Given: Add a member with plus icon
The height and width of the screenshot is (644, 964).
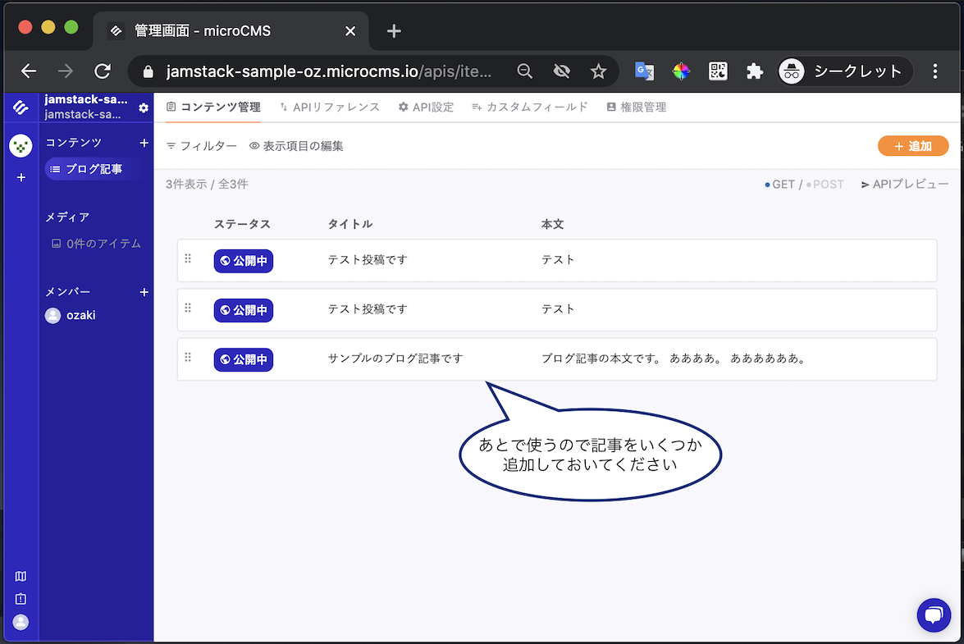Looking at the screenshot, I should [x=144, y=292].
